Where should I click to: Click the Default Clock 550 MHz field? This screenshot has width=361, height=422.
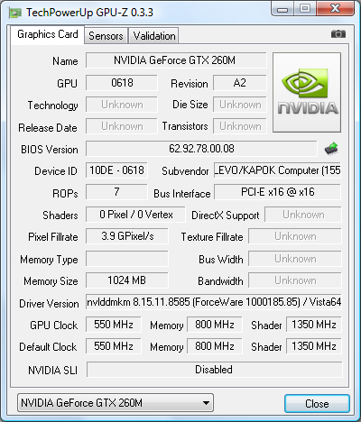coord(114,346)
